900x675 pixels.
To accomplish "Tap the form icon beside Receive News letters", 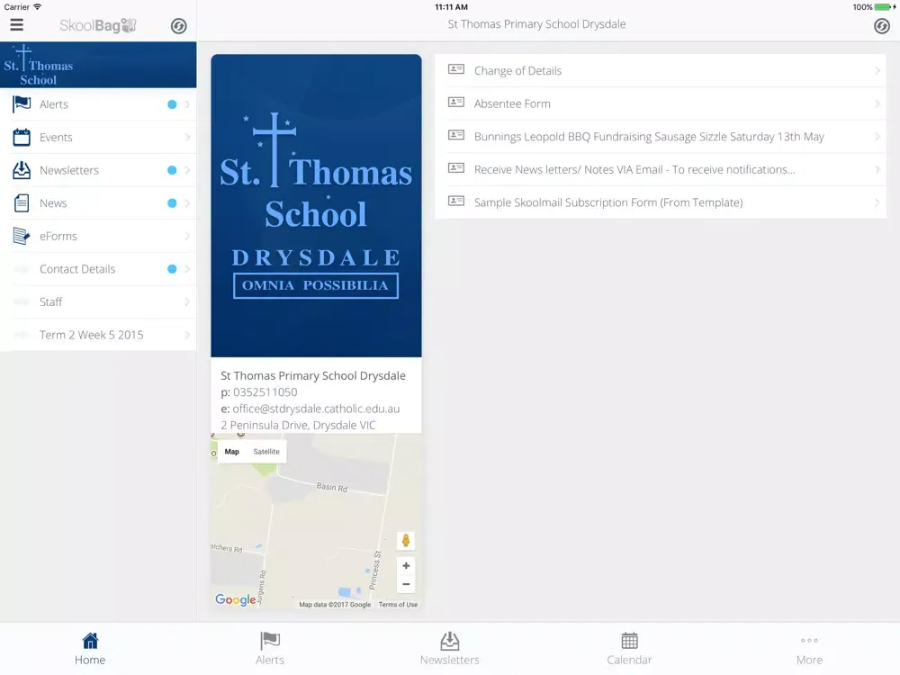I will (455, 168).
